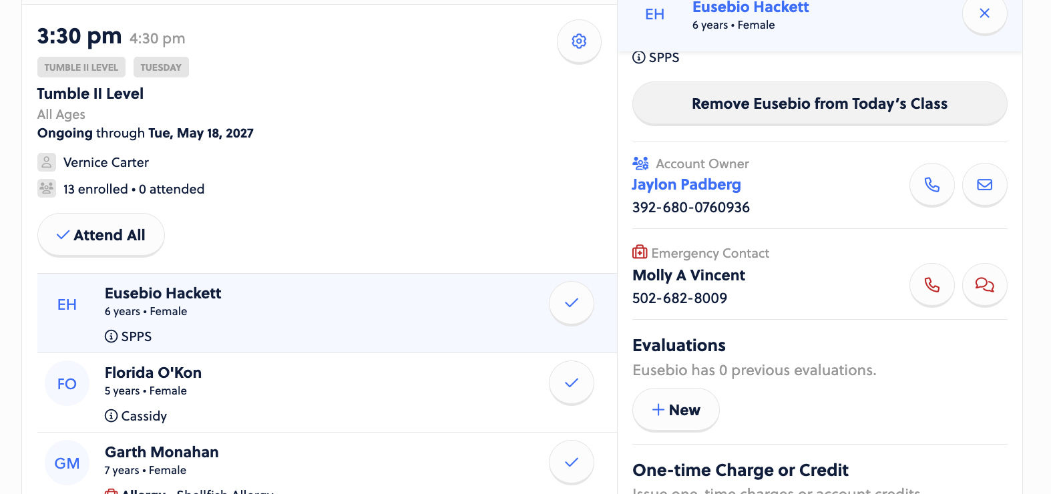Message emergency contact Molly A Vincent
Image resolution: width=1051 pixels, height=494 pixels.
pyautogui.click(x=984, y=285)
